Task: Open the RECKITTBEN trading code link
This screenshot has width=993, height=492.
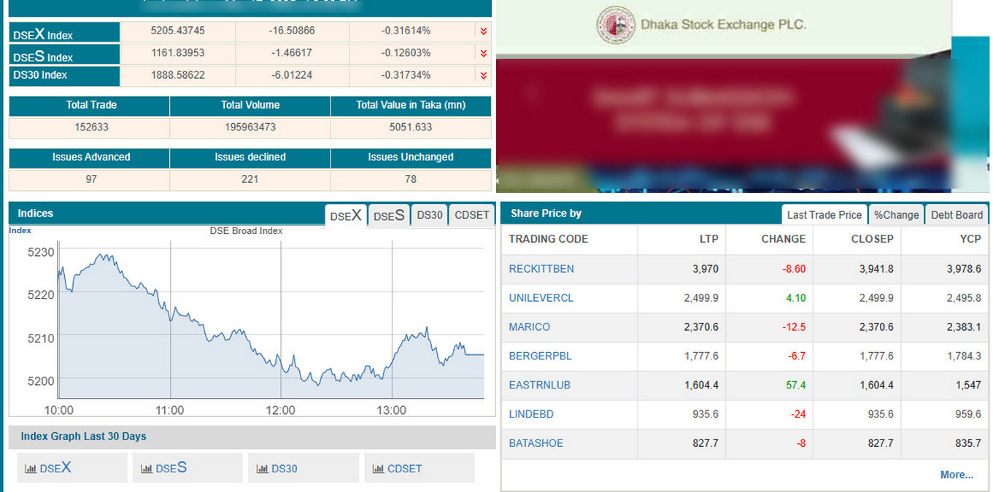Action: (x=541, y=269)
